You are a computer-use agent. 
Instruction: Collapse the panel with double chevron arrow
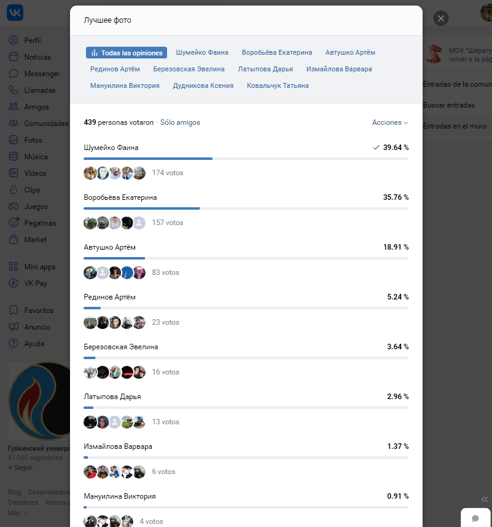pos(484,499)
